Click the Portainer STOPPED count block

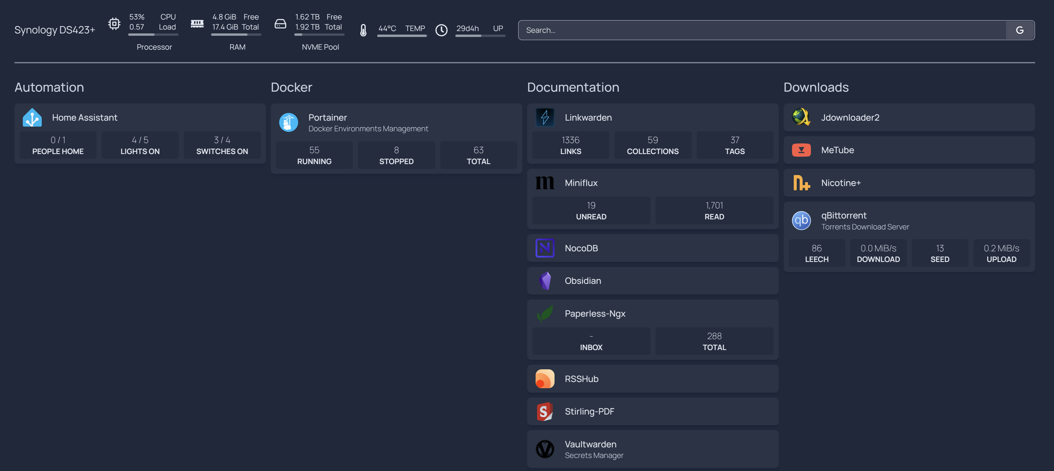click(x=396, y=155)
